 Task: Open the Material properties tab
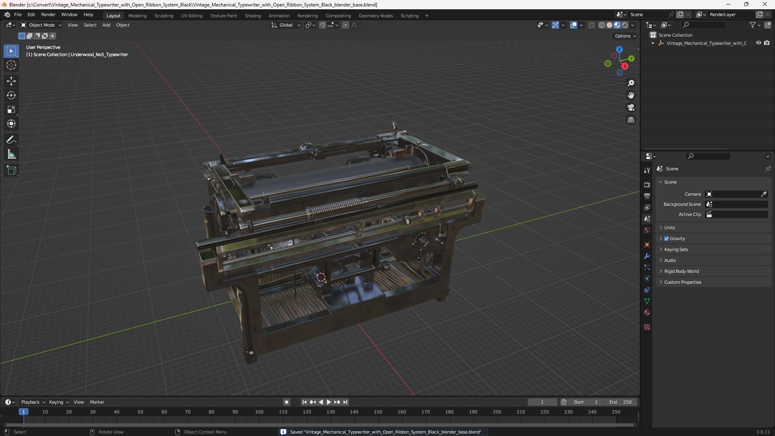pos(647,312)
